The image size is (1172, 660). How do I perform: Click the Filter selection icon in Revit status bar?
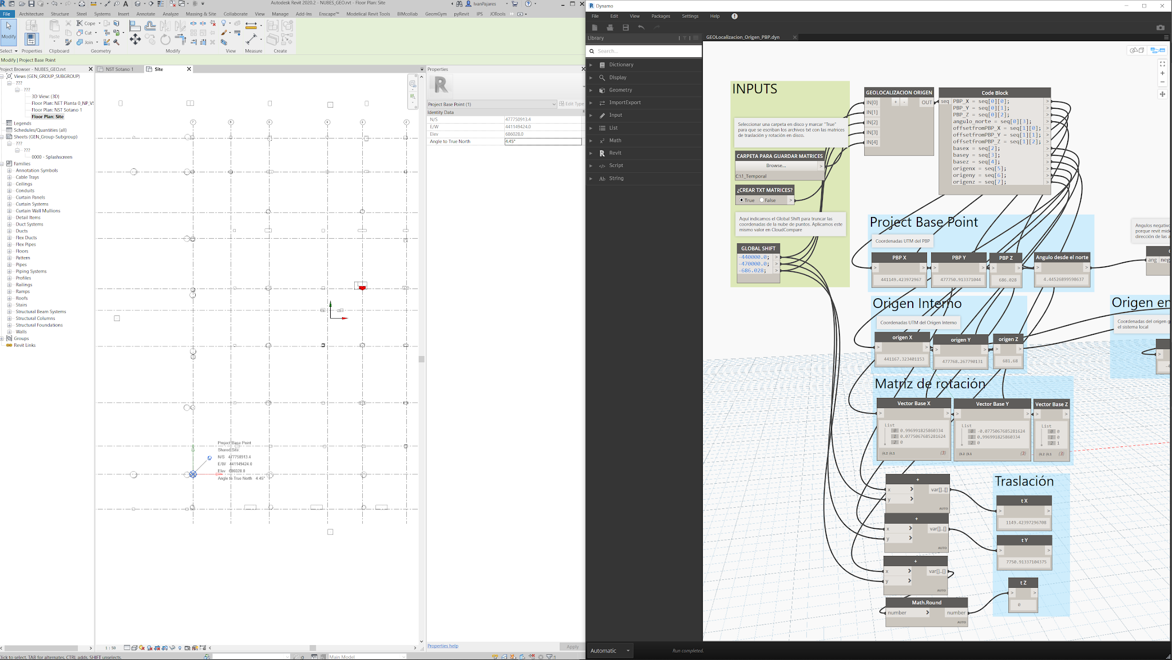pos(549,657)
